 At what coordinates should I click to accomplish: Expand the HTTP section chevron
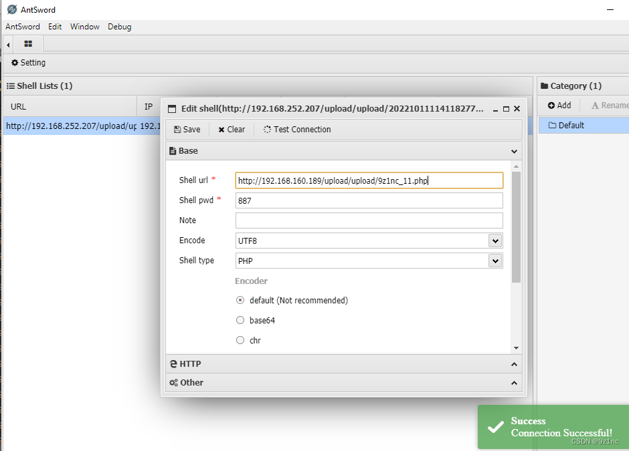click(514, 364)
